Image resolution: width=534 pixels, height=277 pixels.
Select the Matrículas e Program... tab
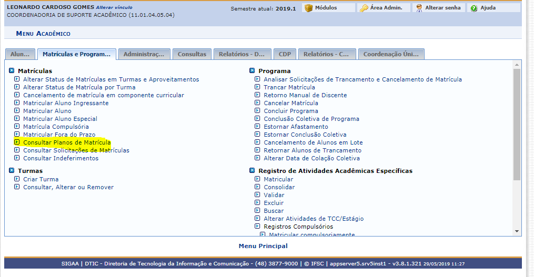click(77, 54)
